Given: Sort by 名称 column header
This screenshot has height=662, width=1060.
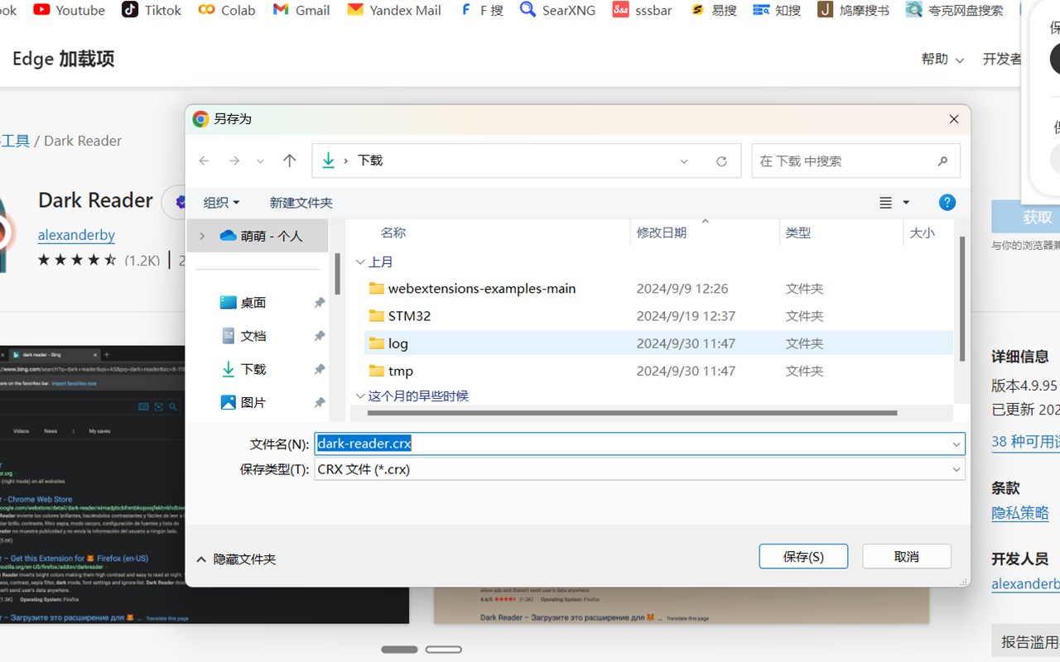Looking at the screenshot, I should (393, 233).
